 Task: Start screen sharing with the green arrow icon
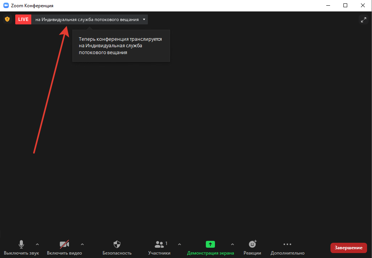click(210, 244)
